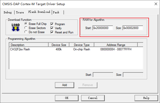
Task: Open the Trace tab
Action: pyautogui.click(x=20, y=12)
